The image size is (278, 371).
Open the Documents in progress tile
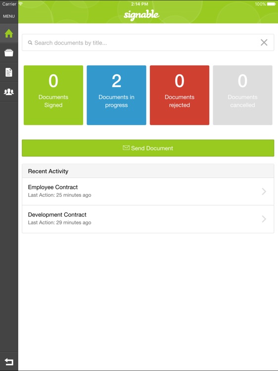point(116,95)
